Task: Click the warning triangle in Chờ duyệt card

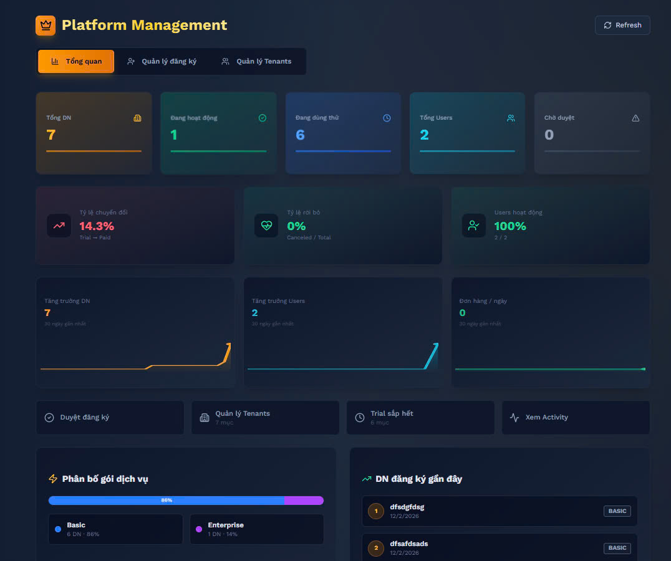Action: [635, 118]
